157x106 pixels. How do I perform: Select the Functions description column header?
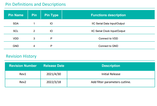tap(108, 15)
